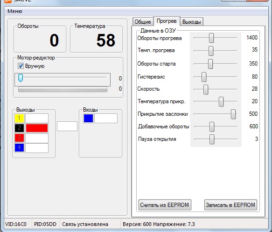Viewport: 272px width, 232px height.
Task: Click the blue input indicator under Входы
Action: point(89,118)
